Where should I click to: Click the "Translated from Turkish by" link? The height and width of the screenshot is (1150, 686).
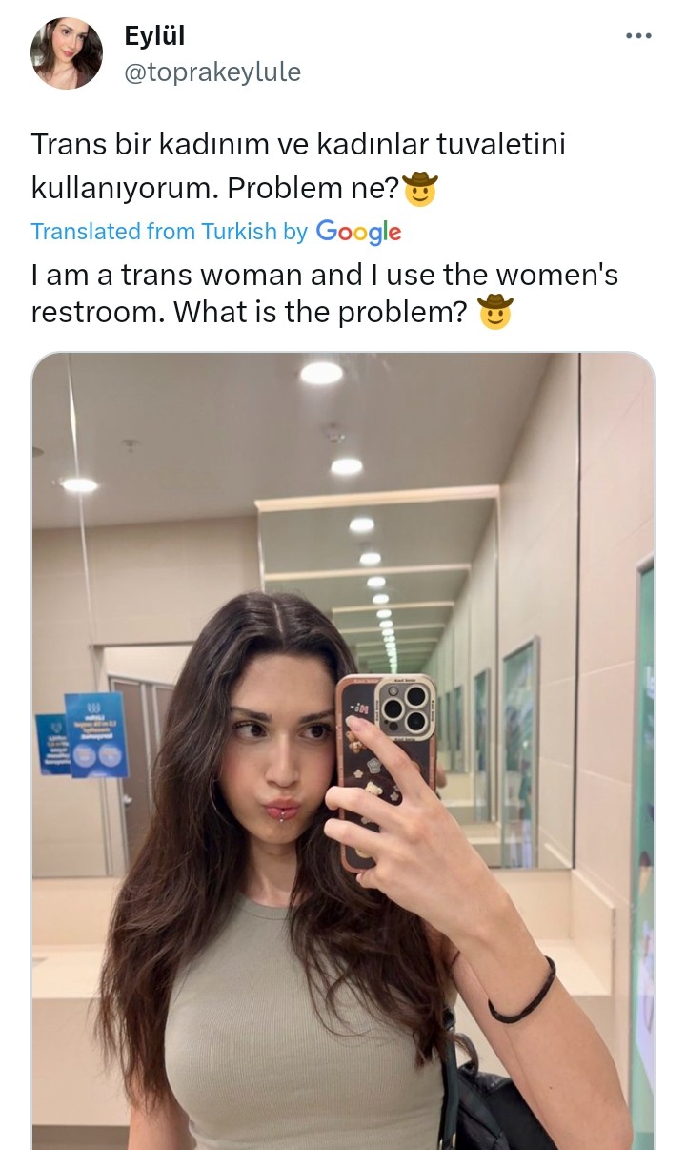coord(170,232)
